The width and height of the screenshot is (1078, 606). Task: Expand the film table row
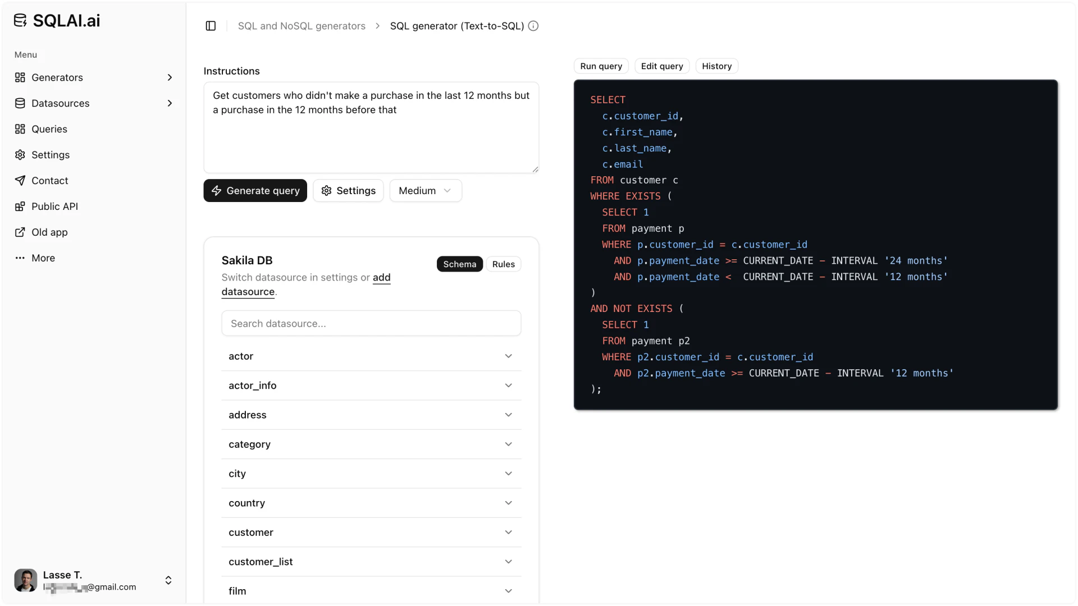371,590
